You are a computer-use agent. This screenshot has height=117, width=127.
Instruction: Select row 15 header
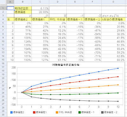3,60
